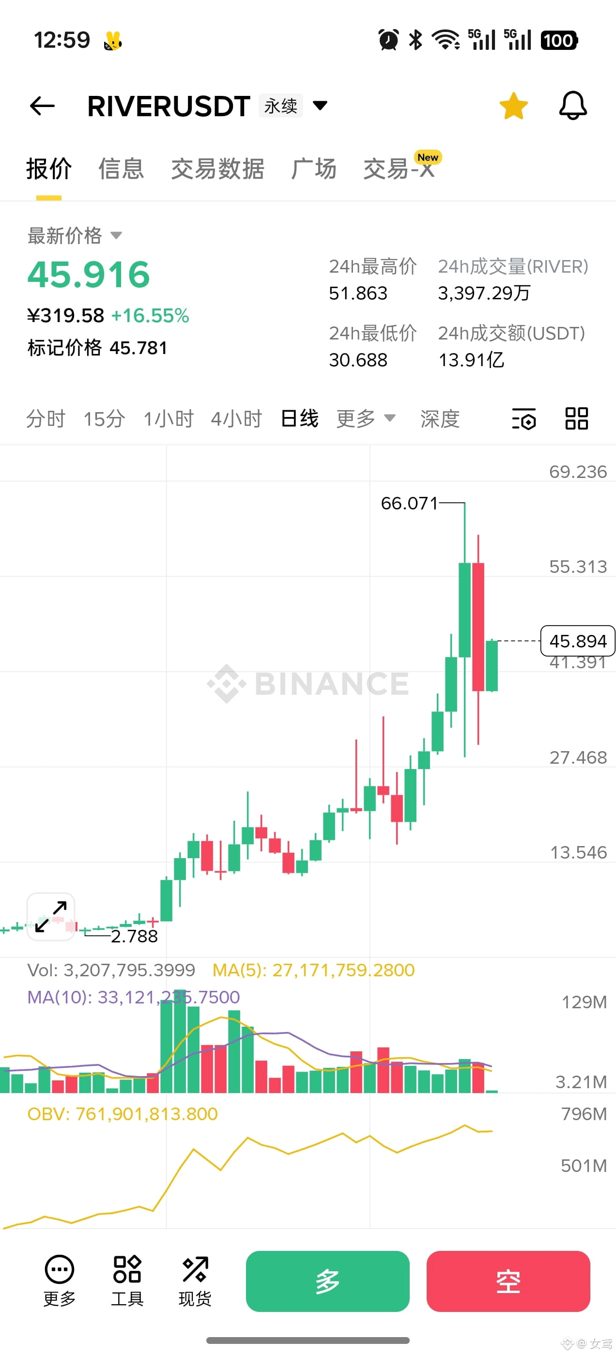Tap the fullscreen expand icon on the chart
This screenshot has height=1356, width=616.
coord(51,916)
